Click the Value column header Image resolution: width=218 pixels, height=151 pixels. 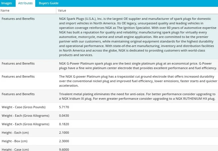62,10
